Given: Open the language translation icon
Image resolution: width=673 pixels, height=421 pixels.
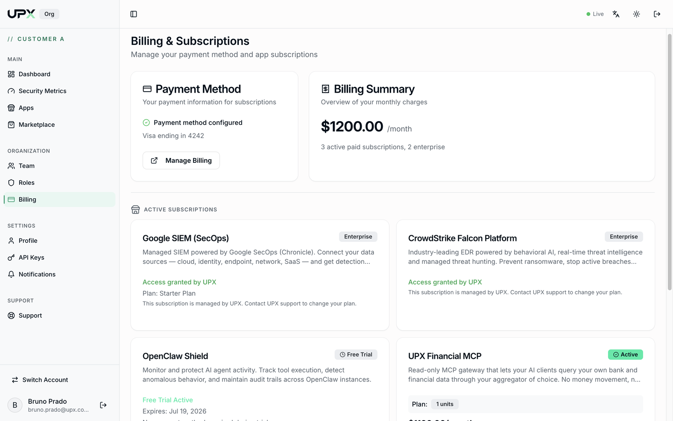Looking at the screenshot, I should coord(616,14).
